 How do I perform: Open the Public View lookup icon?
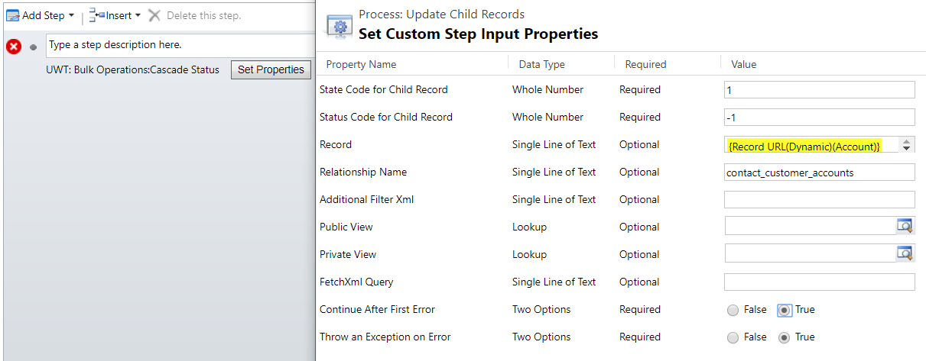[905, 226]
